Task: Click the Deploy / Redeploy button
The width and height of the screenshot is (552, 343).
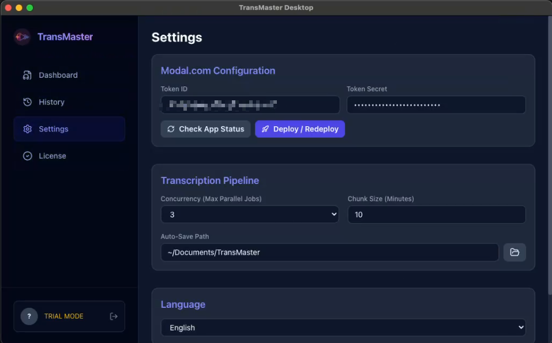Action: [300, 129]
